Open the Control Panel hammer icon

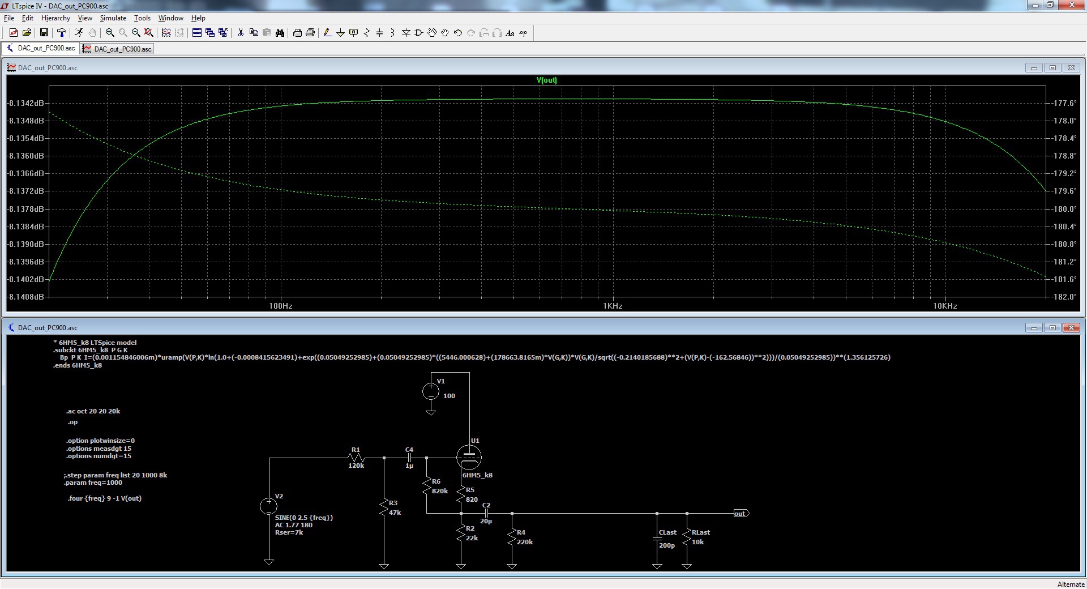click(x=62, y=33)
